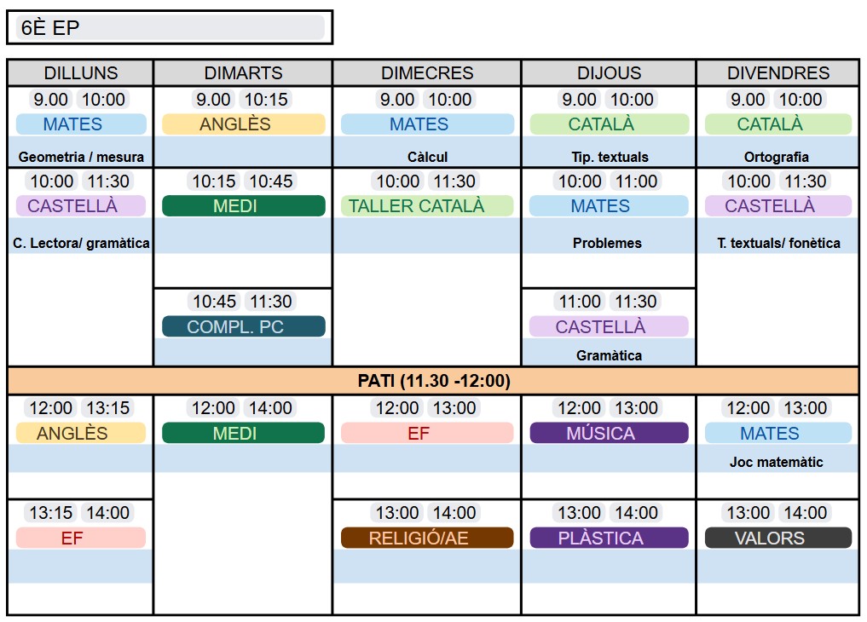Select the "Tip. textuals" note on Thursday
This screenshot has width=867, height=622.
point(610,157)
